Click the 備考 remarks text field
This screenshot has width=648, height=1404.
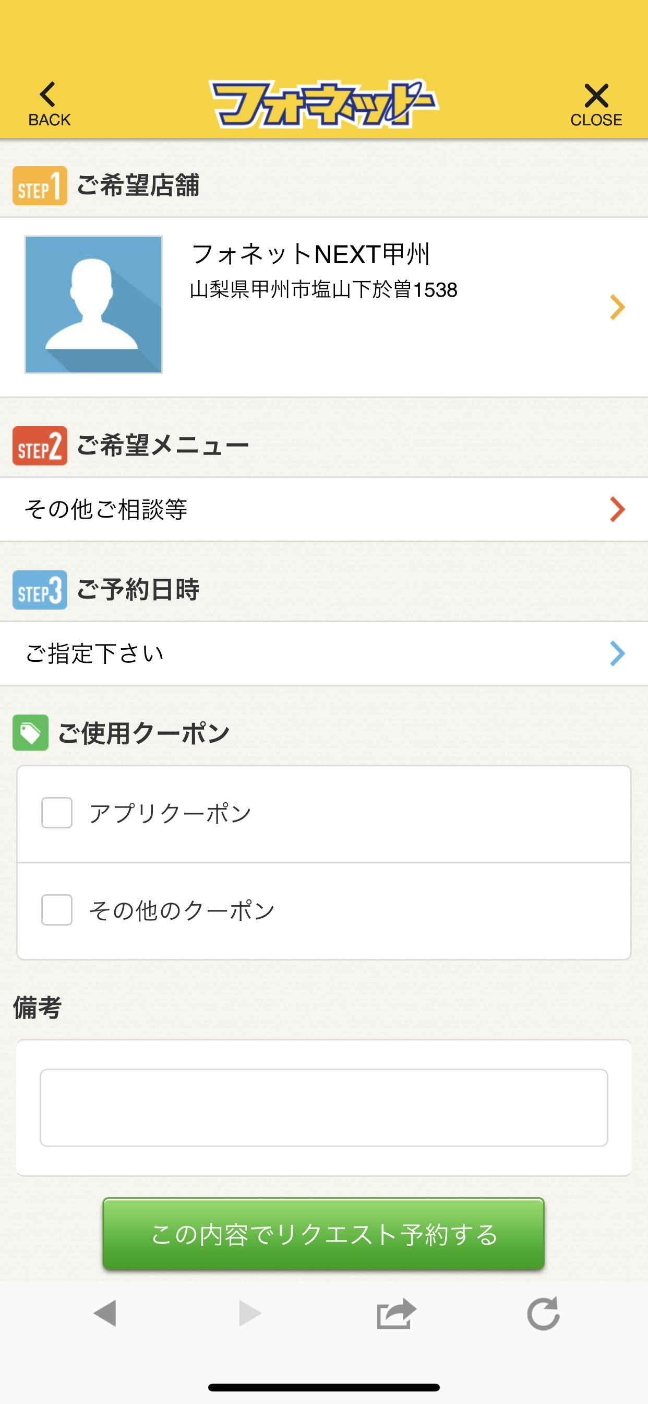point(324,1107)
